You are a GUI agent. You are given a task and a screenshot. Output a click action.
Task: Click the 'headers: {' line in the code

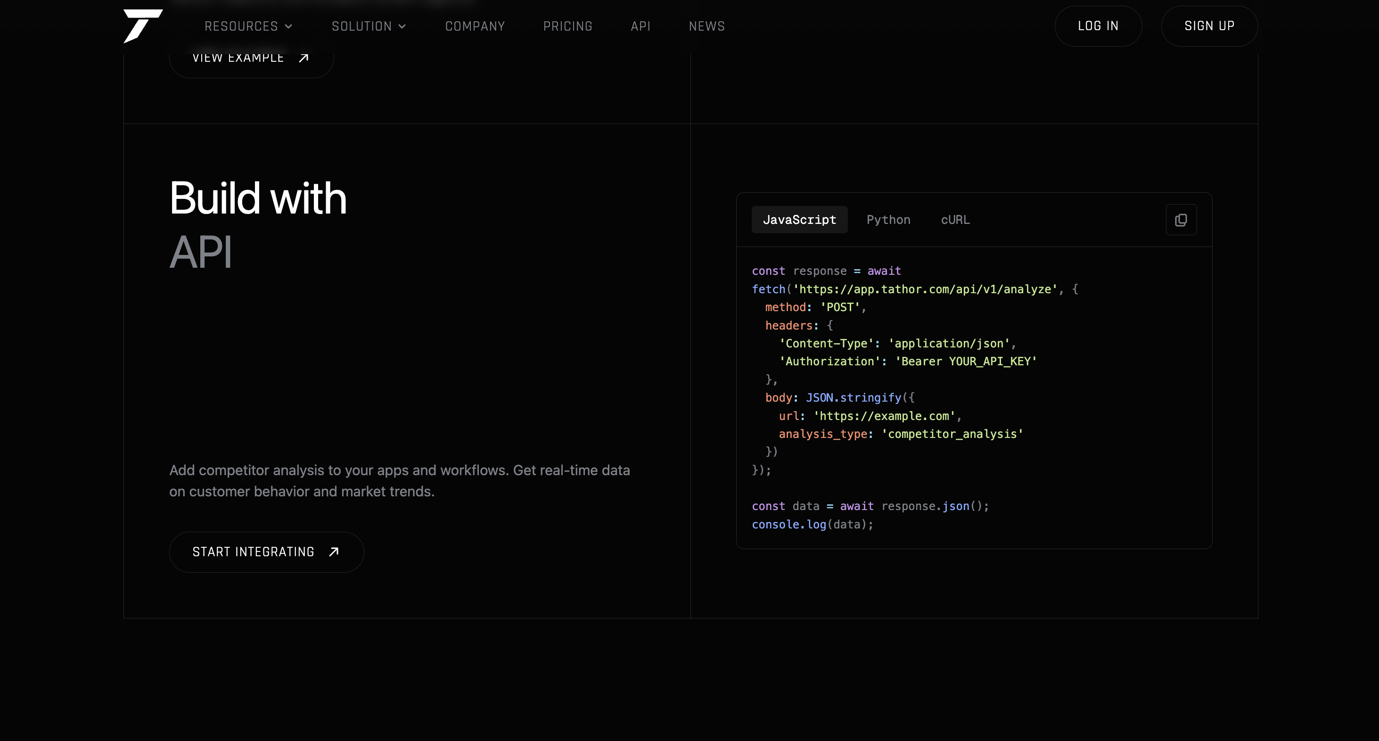pos(799,326)
